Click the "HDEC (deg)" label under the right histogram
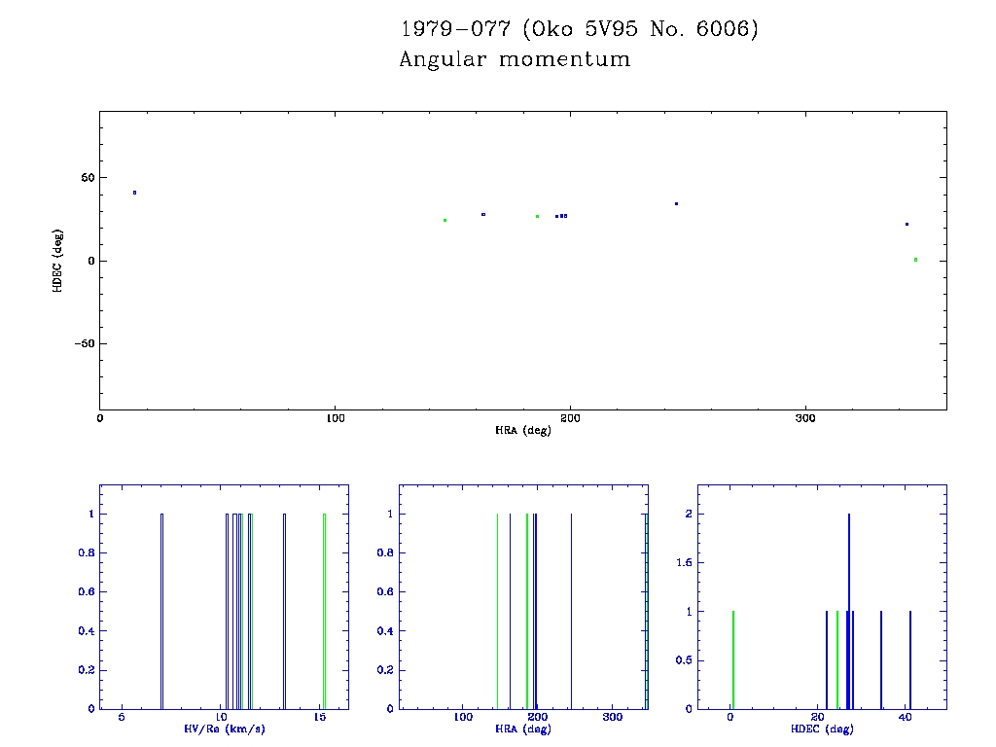996x747 pixels. pyautogui.click(x=822, y=729)
